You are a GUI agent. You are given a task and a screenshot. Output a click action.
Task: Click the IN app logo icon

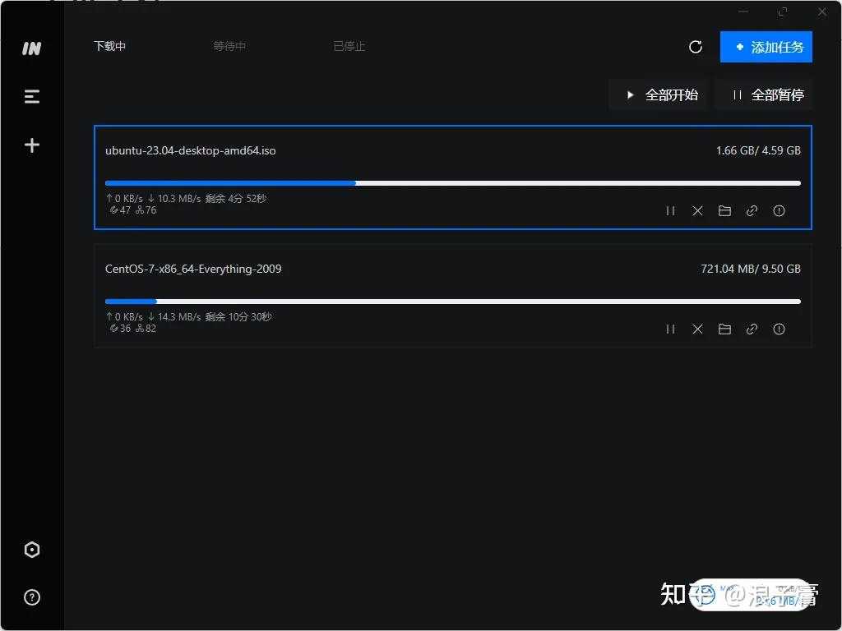(x=31, y=49)
